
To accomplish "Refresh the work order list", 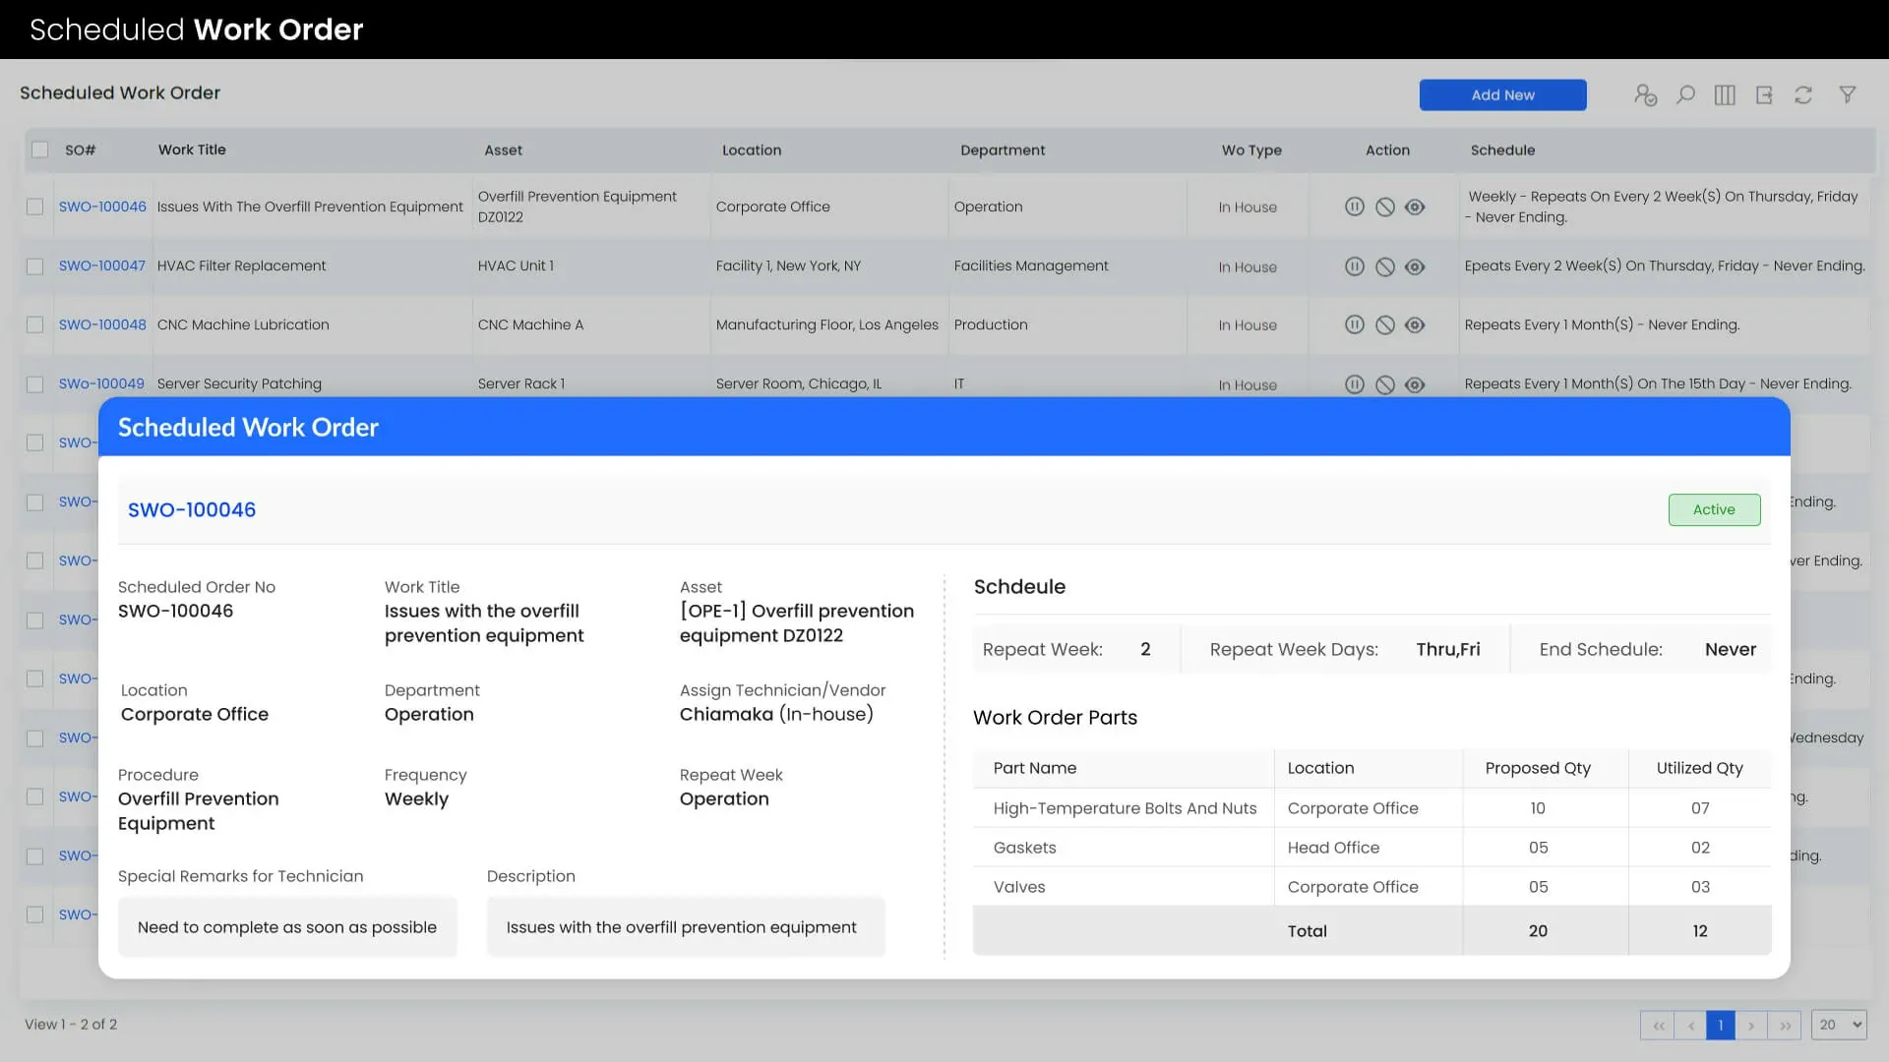I will coord(1803,95).
